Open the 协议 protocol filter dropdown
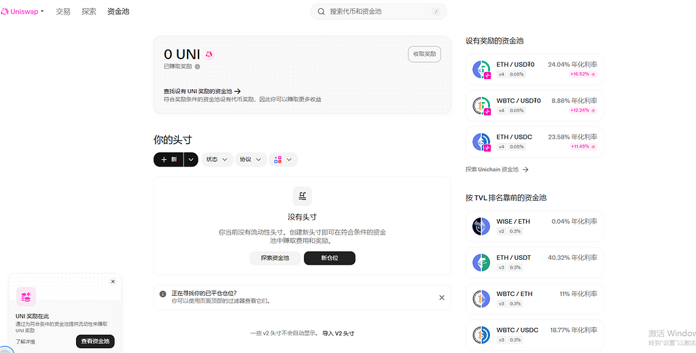This screenshot has height=353, width=696. 250,160
